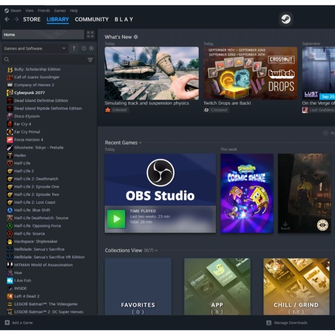Open Twitch Drops are Back news title
Viewport: 335px width, 335px height.
coord(227,103)
